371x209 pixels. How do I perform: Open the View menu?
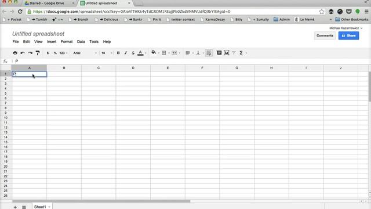coord(38,42)
